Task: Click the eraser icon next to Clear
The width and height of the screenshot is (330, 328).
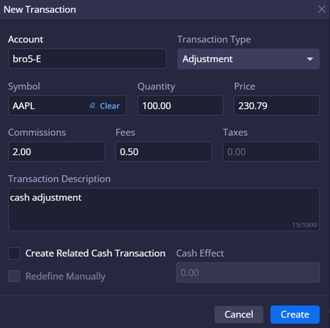Action: tap(92, 105)
